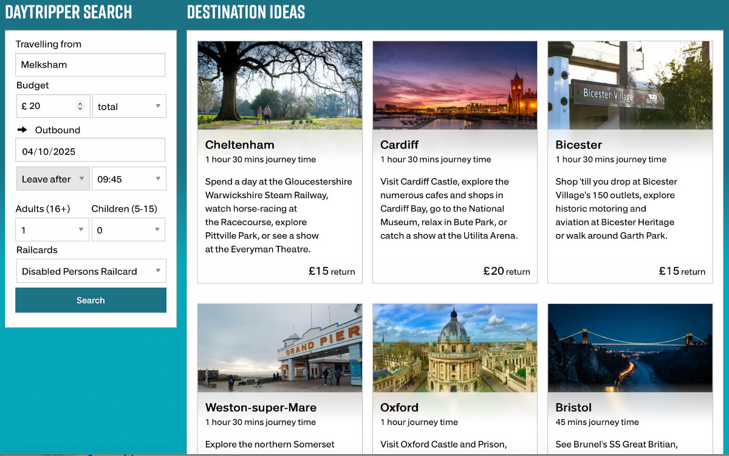The image size is (729, 456).
Task: Click the Cardiff sunset photo
Action: click(454, 85)
